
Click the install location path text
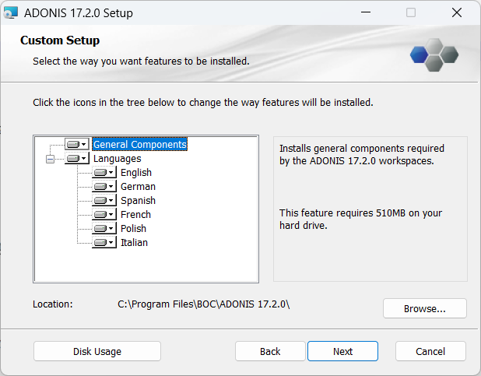click(204, 304)
